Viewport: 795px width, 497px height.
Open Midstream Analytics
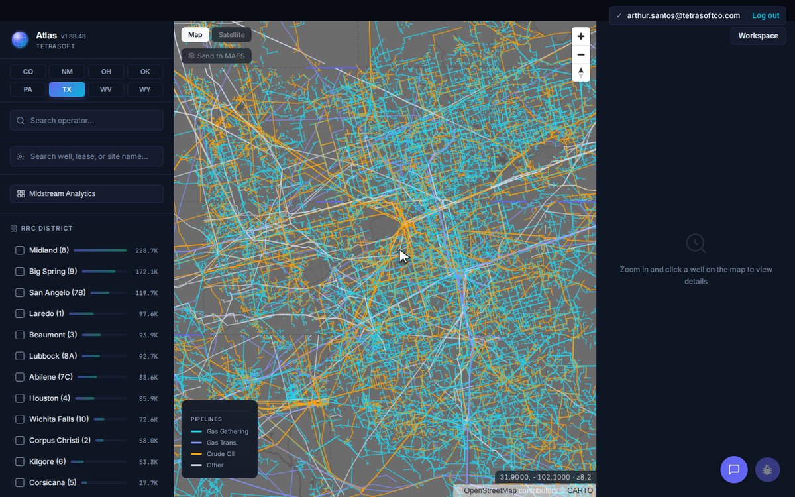point(86,193)
